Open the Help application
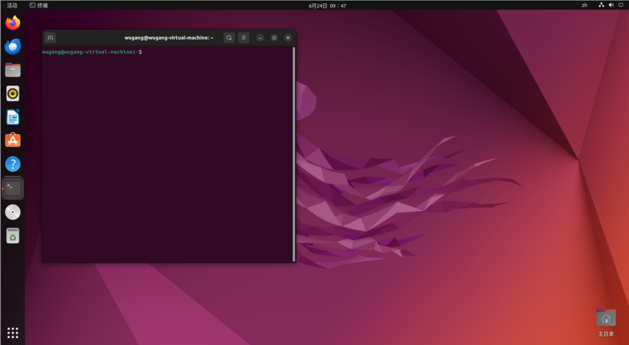Image resolution: width=629 pixels, height=345 pixels. pos(13,164)
